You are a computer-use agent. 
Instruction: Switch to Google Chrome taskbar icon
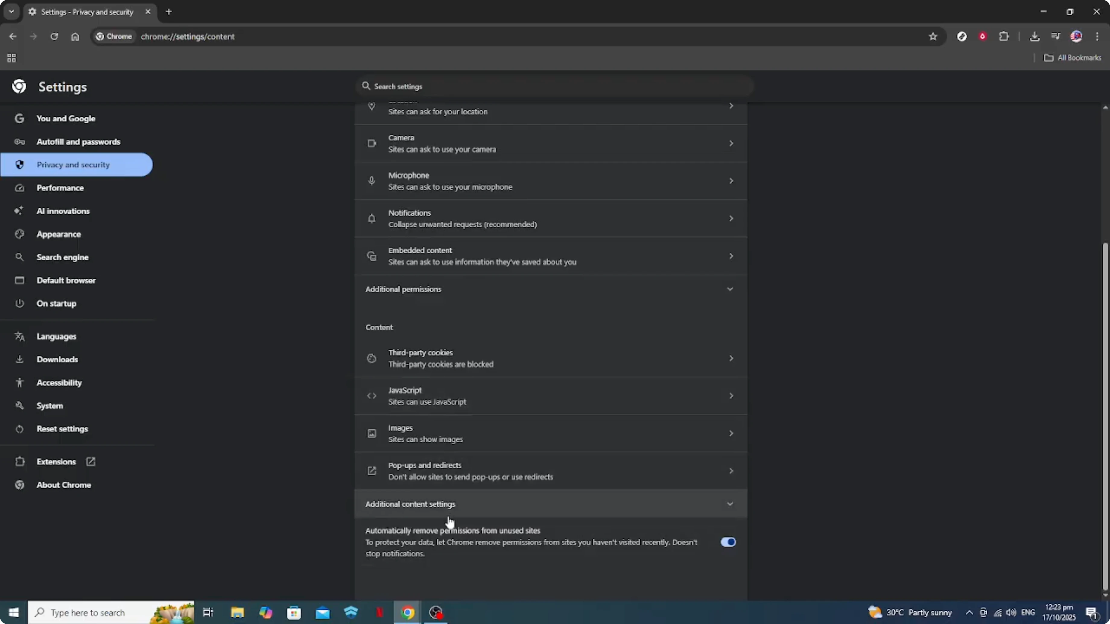[408, 612]
